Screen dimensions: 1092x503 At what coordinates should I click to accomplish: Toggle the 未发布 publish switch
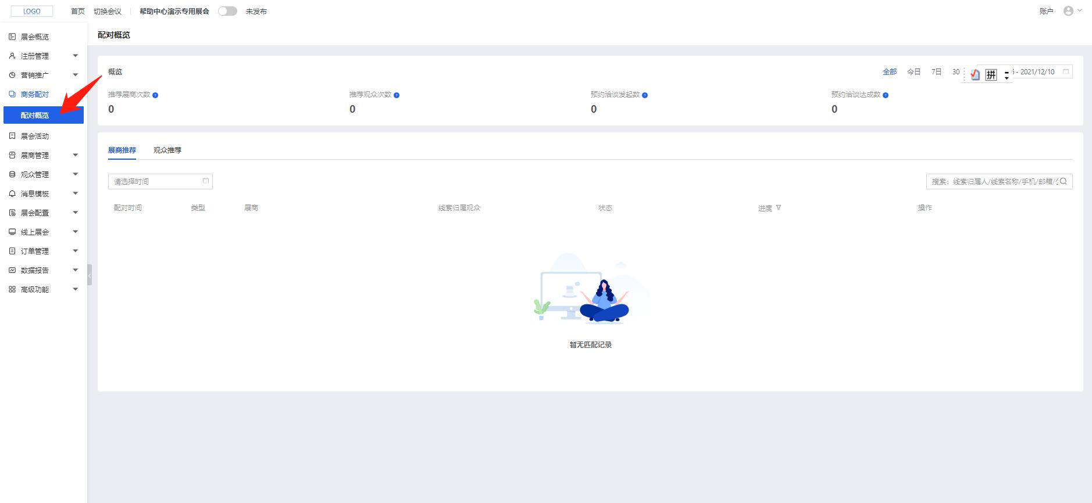tap(227, 11)
